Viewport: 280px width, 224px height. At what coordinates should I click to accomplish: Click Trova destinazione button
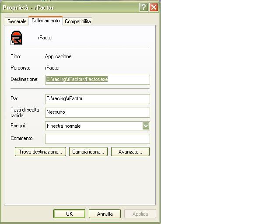point(41,152)
